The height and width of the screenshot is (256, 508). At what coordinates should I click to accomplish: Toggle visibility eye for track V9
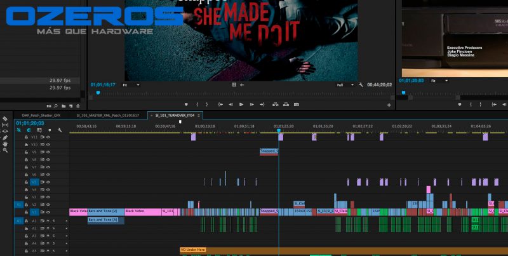coord(48,152)
